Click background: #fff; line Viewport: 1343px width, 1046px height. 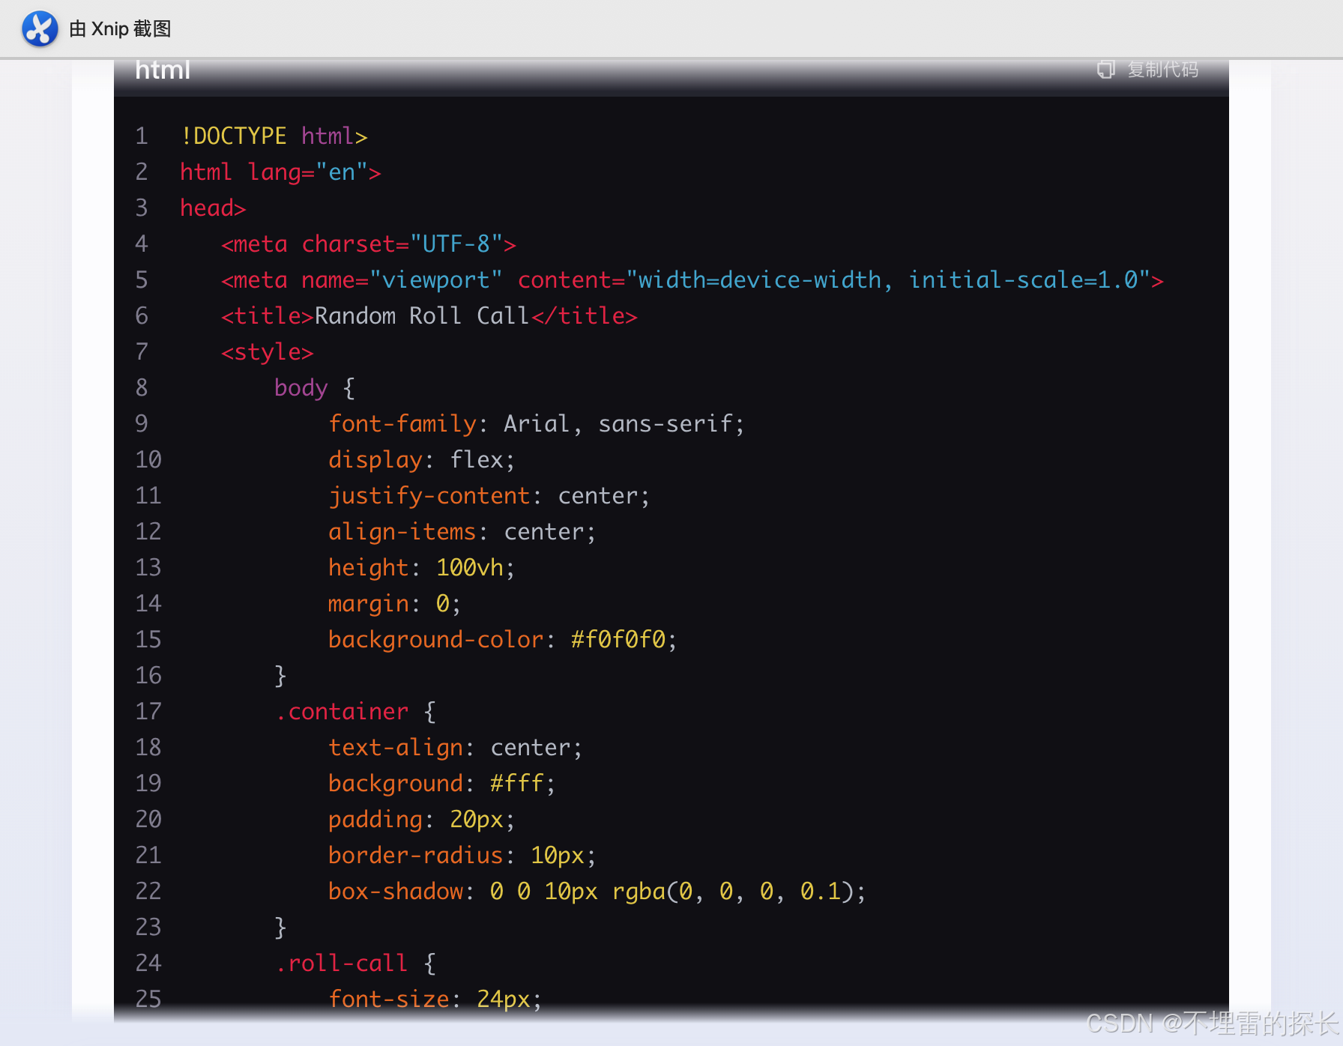(442, 784)
